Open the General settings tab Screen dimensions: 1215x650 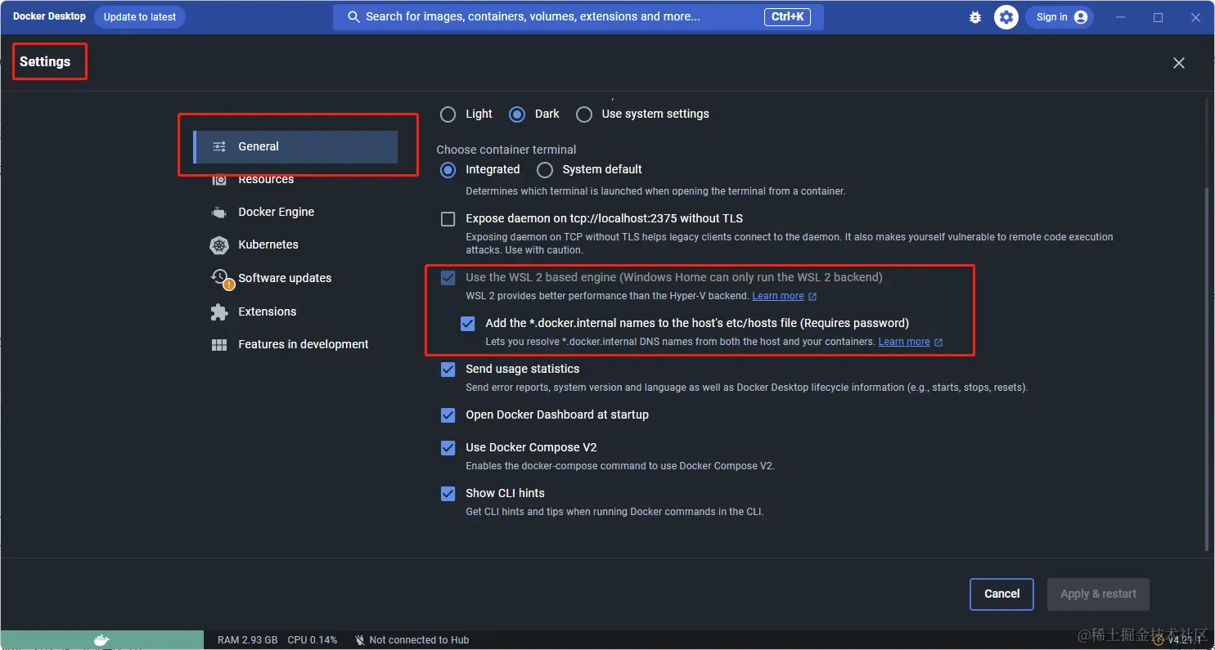tap(295, 147)
